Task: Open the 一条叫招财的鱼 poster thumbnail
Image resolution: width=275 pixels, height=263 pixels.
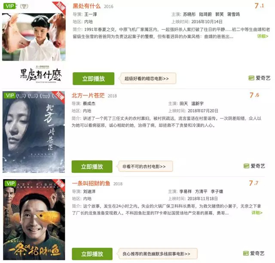Action: click(x=34, y=220)
